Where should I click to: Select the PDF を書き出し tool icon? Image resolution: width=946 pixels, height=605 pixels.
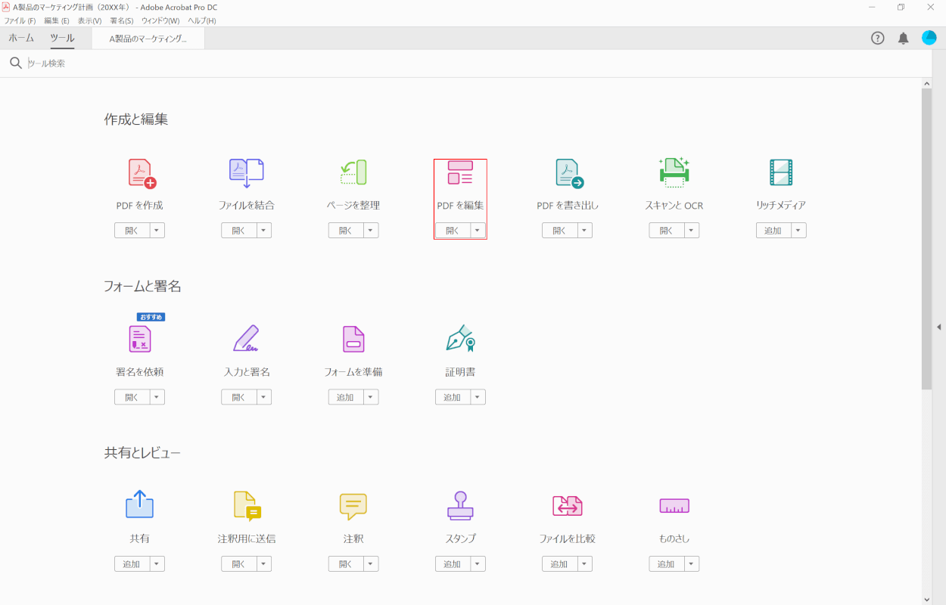566,172
